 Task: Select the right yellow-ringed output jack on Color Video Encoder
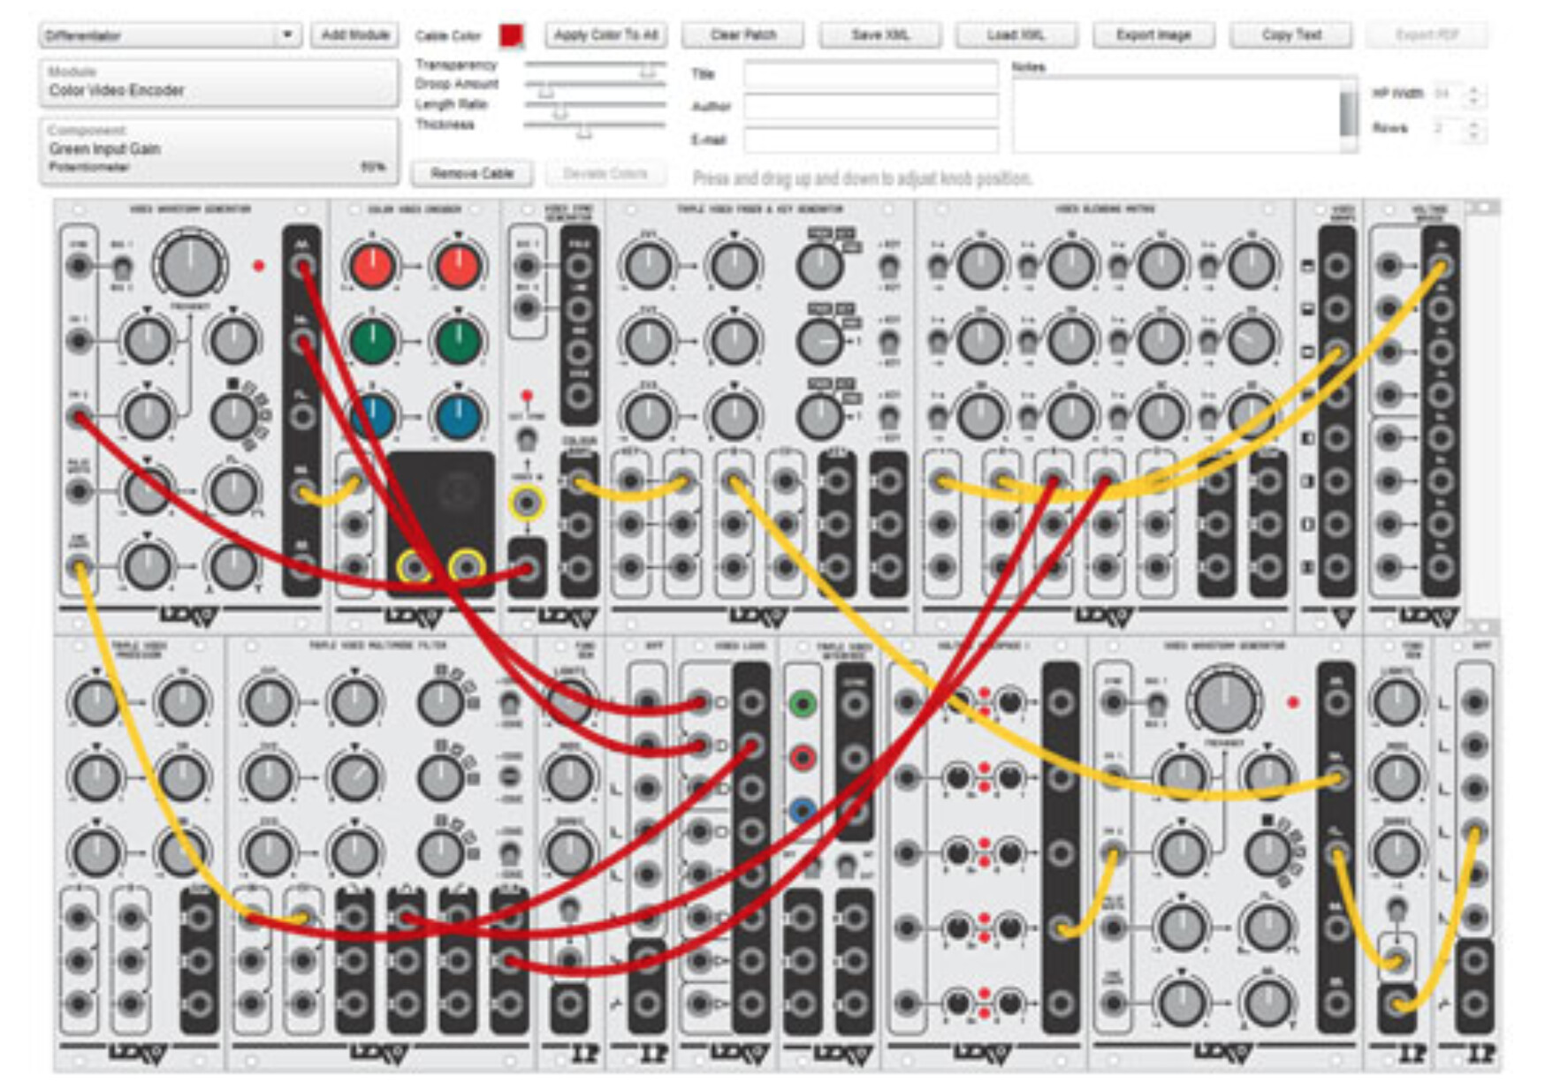(466, 565)
